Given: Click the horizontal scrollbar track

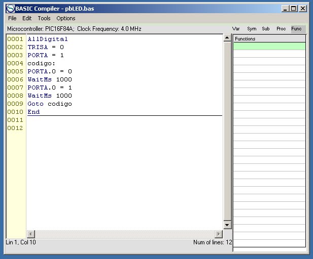Looking at the screenshot, I should [x=125, y=234].
